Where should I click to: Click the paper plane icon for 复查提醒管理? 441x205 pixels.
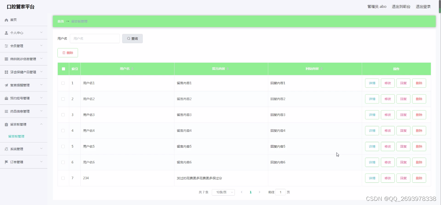[6, 85]
